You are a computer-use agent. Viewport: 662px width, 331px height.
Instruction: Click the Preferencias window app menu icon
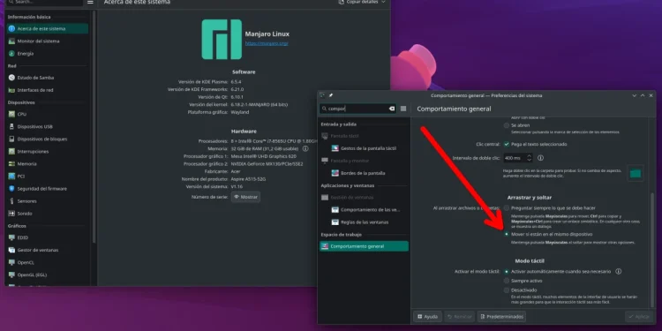pyautogui.click(x=322, y=95)
